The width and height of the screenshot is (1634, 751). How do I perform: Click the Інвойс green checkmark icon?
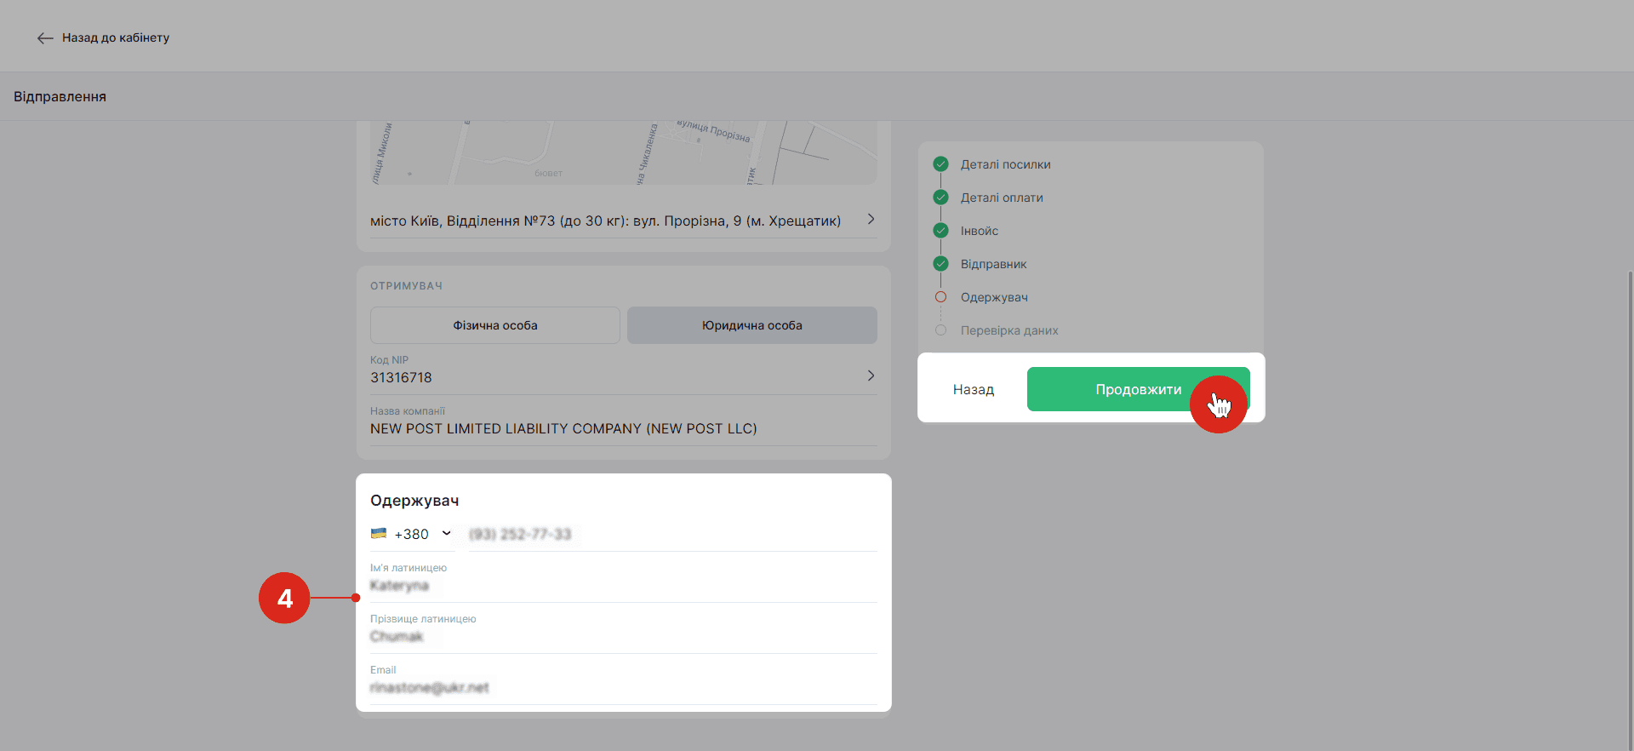point(940,231)
